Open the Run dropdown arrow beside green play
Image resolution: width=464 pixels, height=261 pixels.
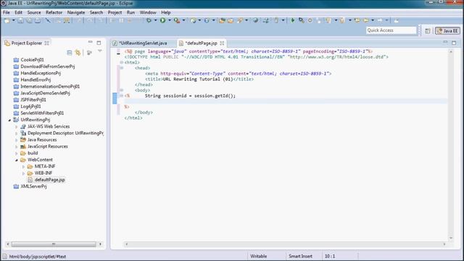click(x=170, y=20)
